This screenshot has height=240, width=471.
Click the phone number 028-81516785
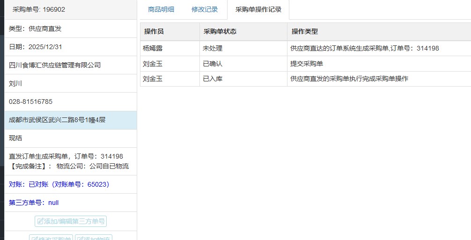[30, 102]
